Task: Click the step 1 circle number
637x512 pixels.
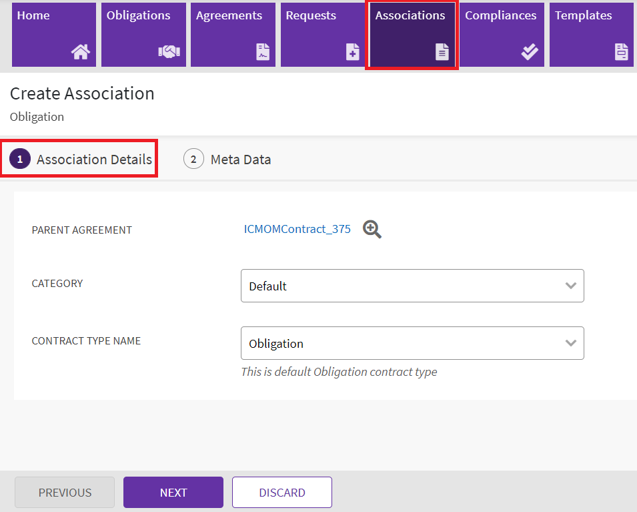Action: 20,160
